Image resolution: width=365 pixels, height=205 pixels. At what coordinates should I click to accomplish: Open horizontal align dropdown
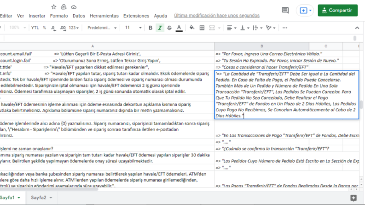tap(232, 28)
